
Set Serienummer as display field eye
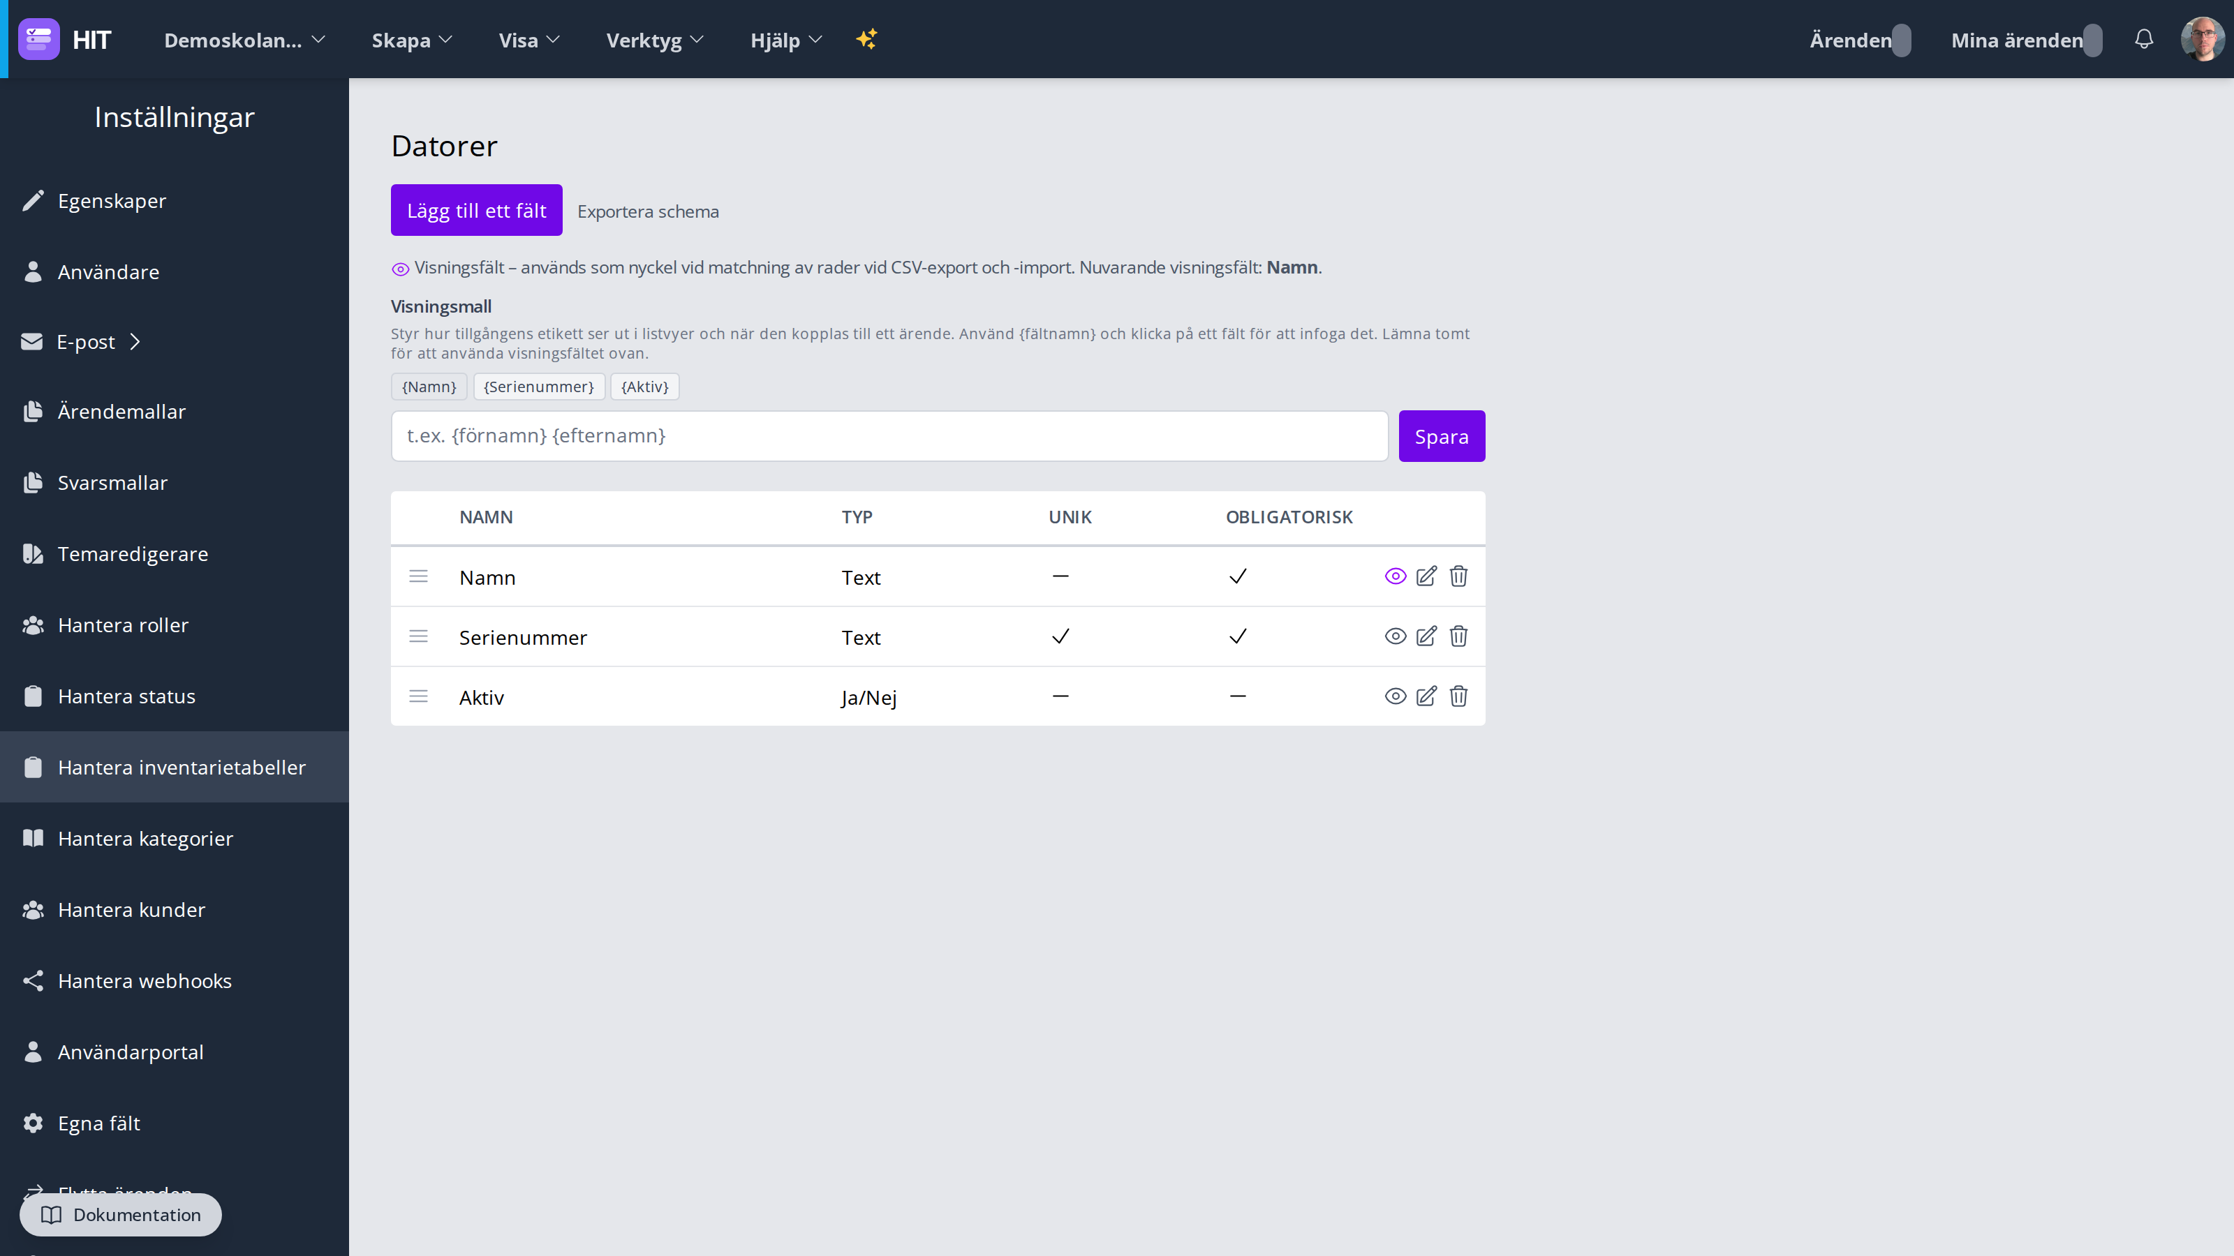coord(1396,636)
